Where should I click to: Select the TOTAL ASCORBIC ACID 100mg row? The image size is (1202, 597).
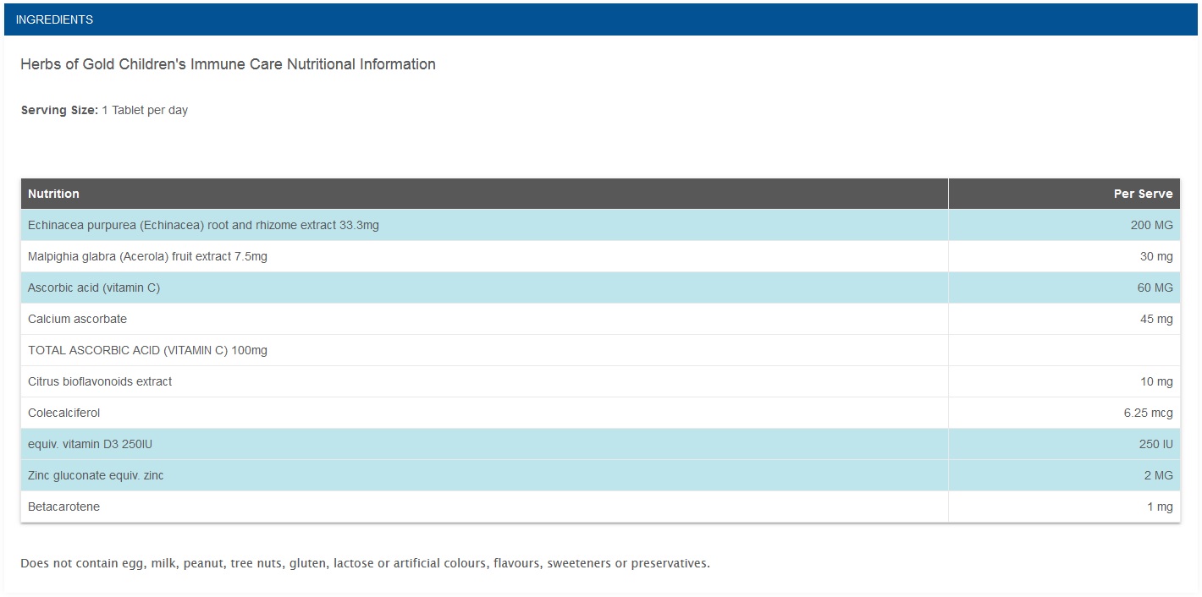click(600, 350)
